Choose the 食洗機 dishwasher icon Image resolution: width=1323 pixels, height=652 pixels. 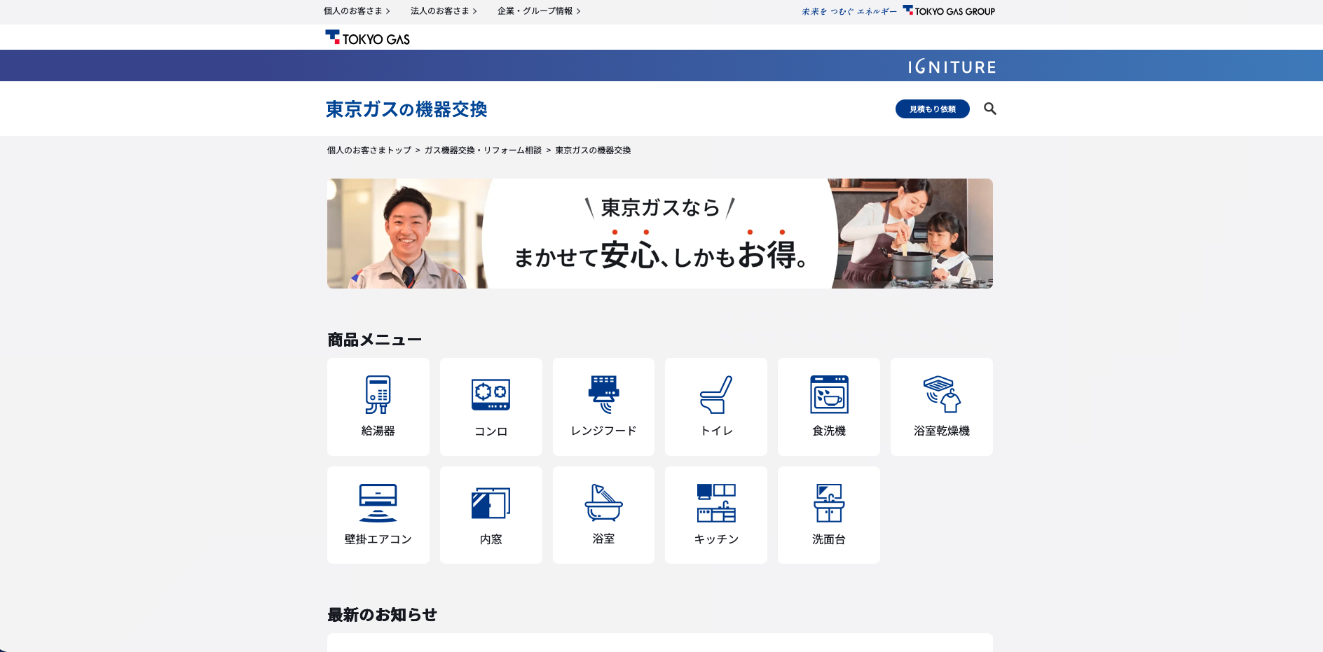[x=829, y=395]
